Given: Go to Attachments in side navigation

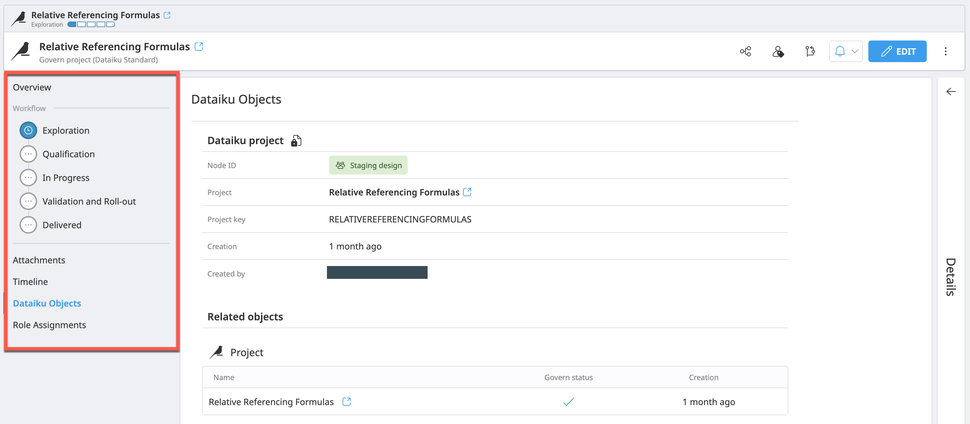Looking at the screenshot, I should pos(39,260).
